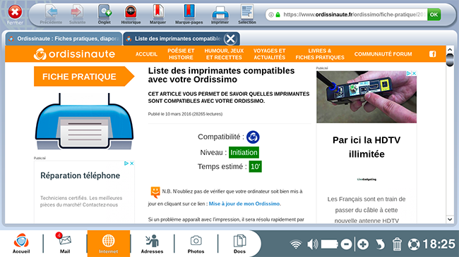Zoom out with the minus icon
The width and height of the screenshot is (459, 257).
coord(346,244)
